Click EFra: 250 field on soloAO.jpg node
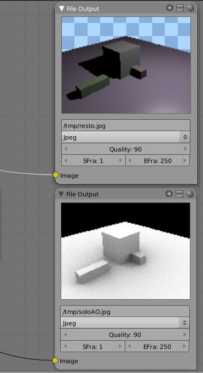203x373 pixels. [x=157, y=347]
